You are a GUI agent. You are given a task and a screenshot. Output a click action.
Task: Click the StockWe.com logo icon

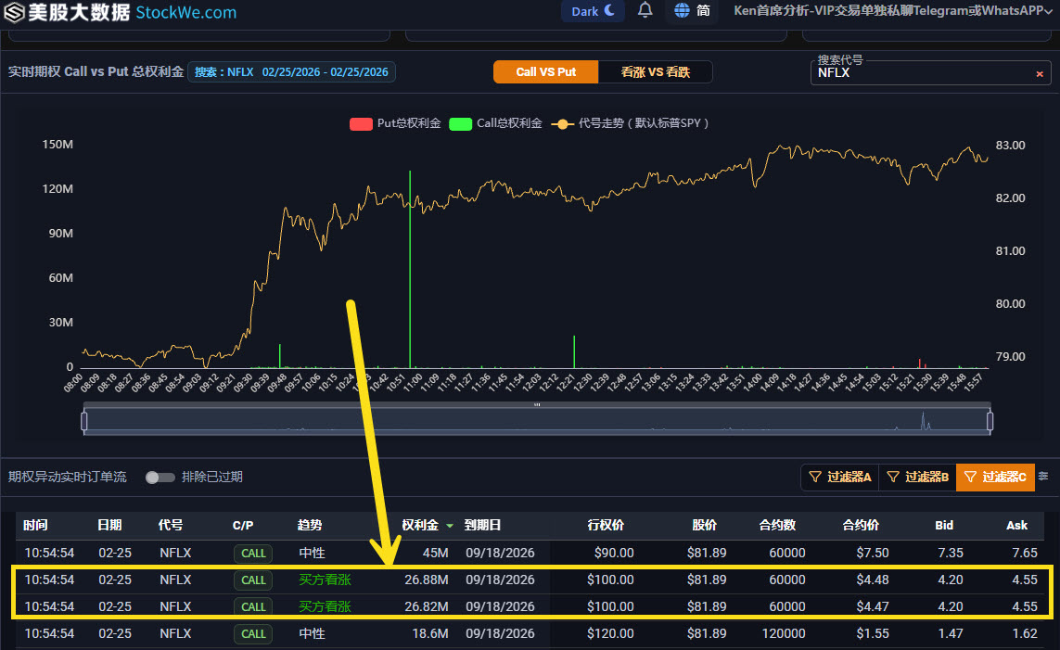click(14, 12)
